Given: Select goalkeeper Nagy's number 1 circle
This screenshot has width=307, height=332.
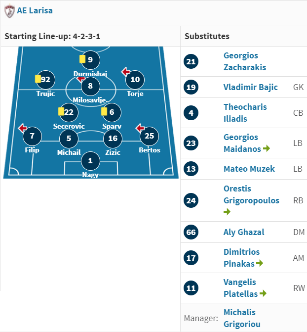Looking at the screenshot, I should click(x=90, y=161).
